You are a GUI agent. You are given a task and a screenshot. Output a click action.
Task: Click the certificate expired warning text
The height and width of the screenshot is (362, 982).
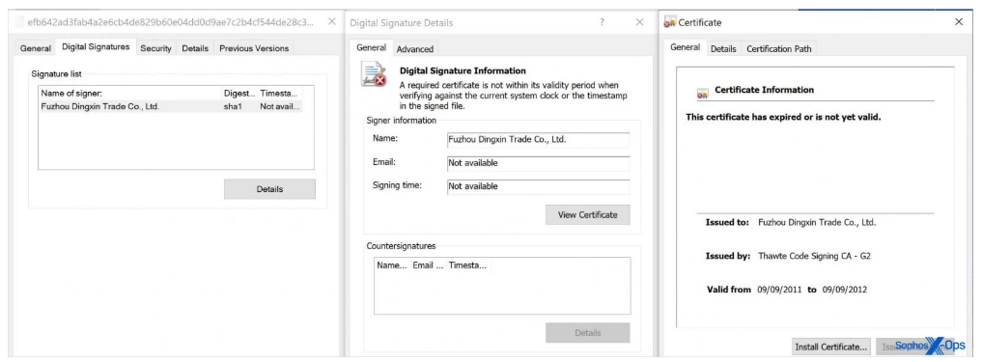tap(783, 117)
